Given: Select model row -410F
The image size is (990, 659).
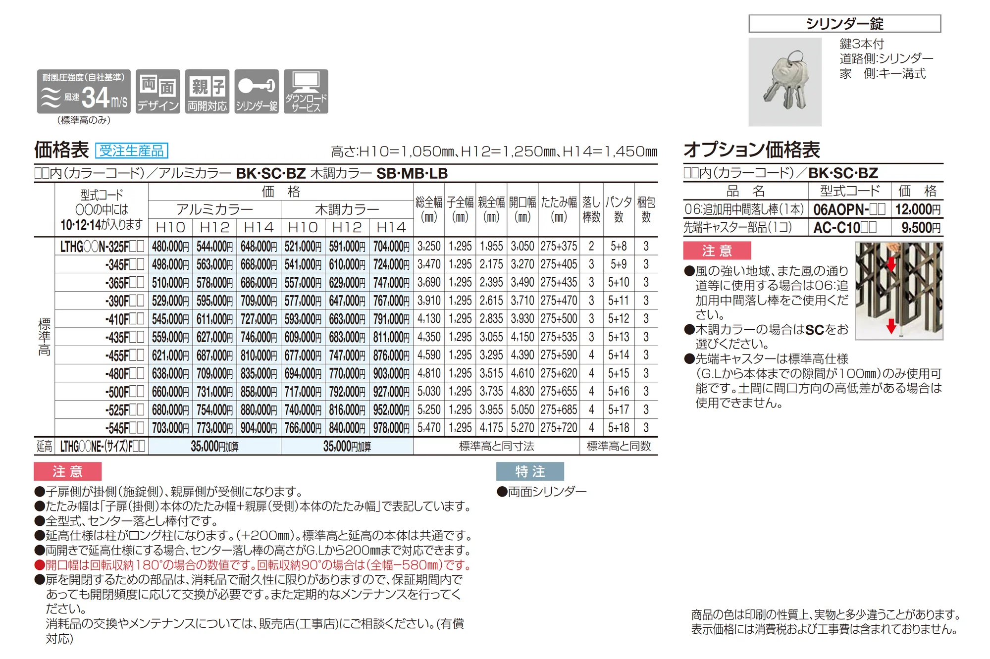Looking at the screenshot, I should click(124, 319).
